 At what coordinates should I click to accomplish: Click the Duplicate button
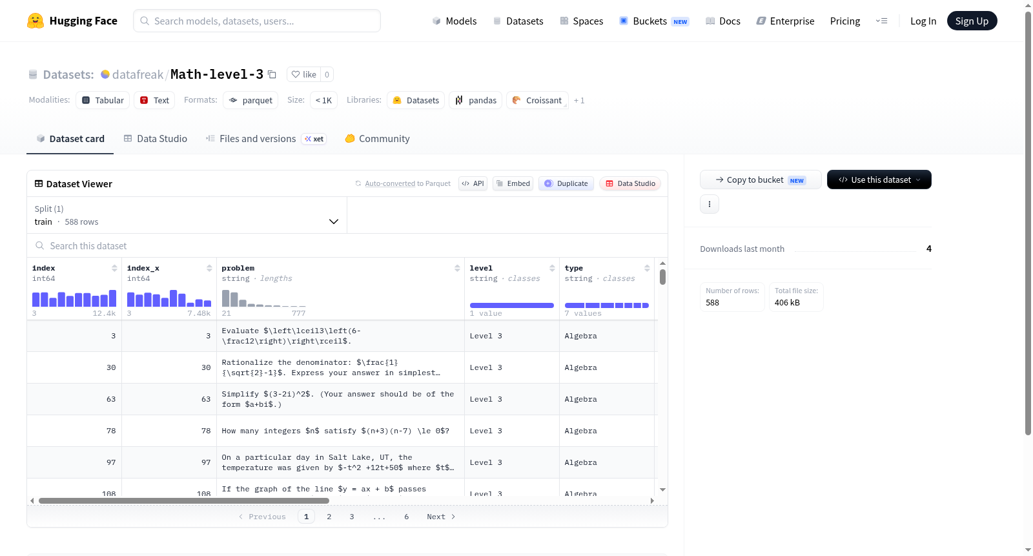[x=566, y=183]
